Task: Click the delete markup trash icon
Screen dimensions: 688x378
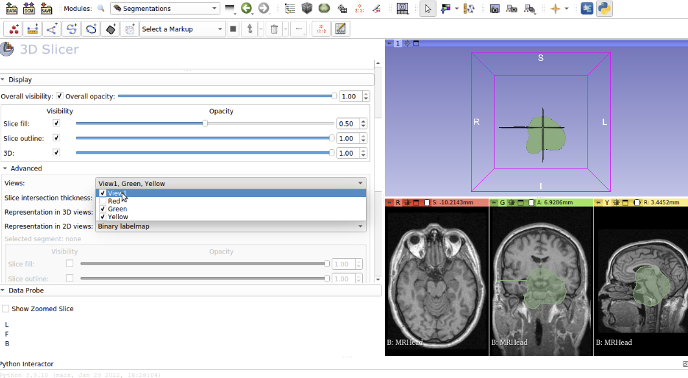Action: click(x=274, y=29)
